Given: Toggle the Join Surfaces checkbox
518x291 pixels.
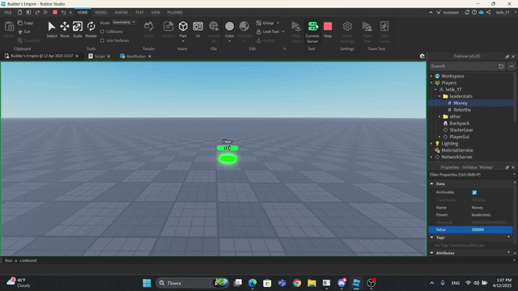Looking at the screenshot, I should (x=103, y=40).
